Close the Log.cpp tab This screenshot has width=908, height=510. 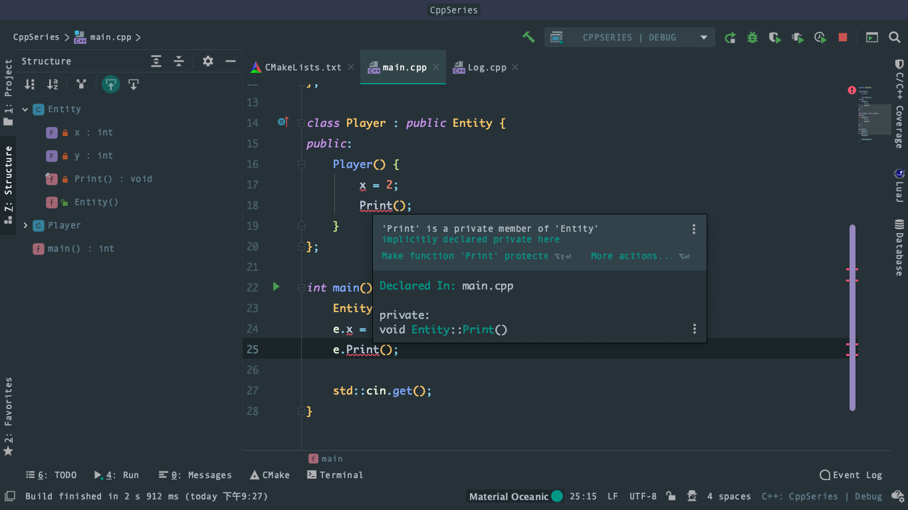[515, 67]
